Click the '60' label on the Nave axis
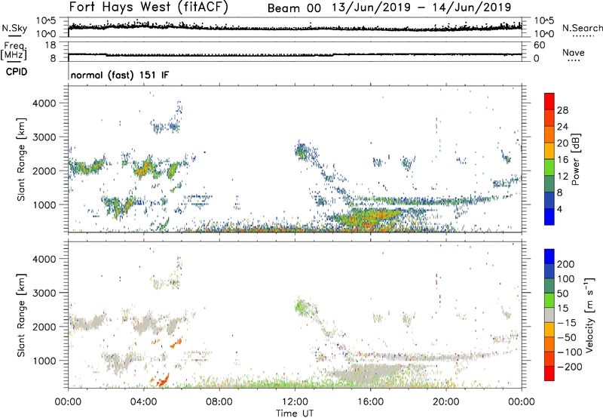 click(540, 45)
